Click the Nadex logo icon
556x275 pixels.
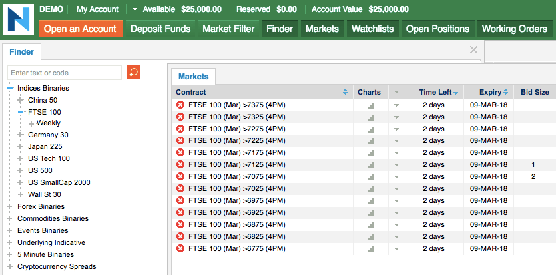[19, 19]
